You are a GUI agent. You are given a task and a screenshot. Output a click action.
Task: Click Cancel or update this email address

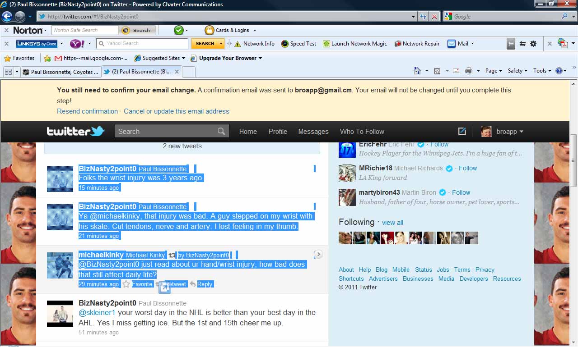click(x=177, y=111)
